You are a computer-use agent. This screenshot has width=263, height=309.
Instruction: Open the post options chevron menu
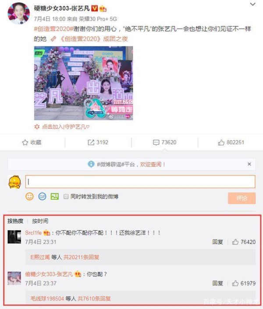pyautogui.click(x=252, y=4)
